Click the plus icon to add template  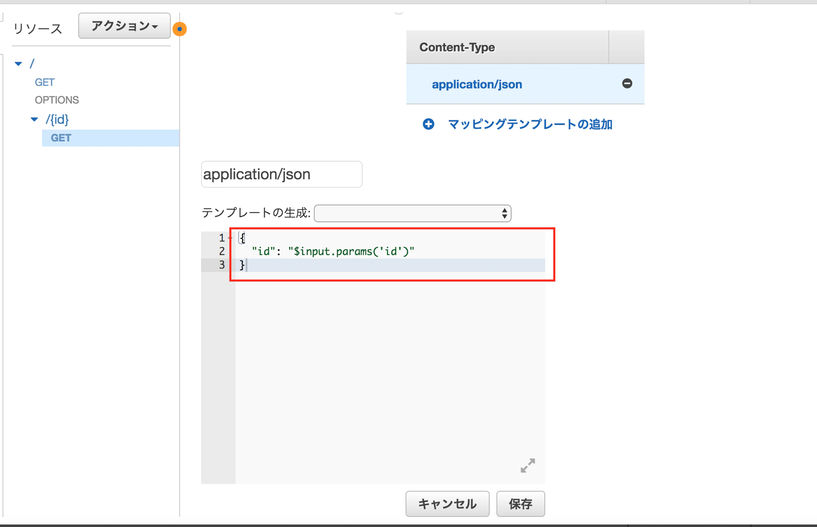pos(428,124)
